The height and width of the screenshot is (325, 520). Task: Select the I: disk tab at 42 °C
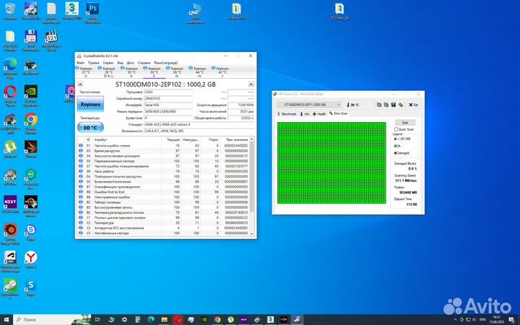(x=222, y=72)
